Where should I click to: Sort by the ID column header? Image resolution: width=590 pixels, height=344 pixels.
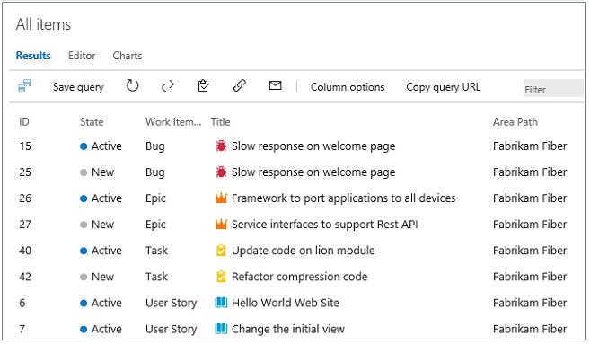click(24, 122)
